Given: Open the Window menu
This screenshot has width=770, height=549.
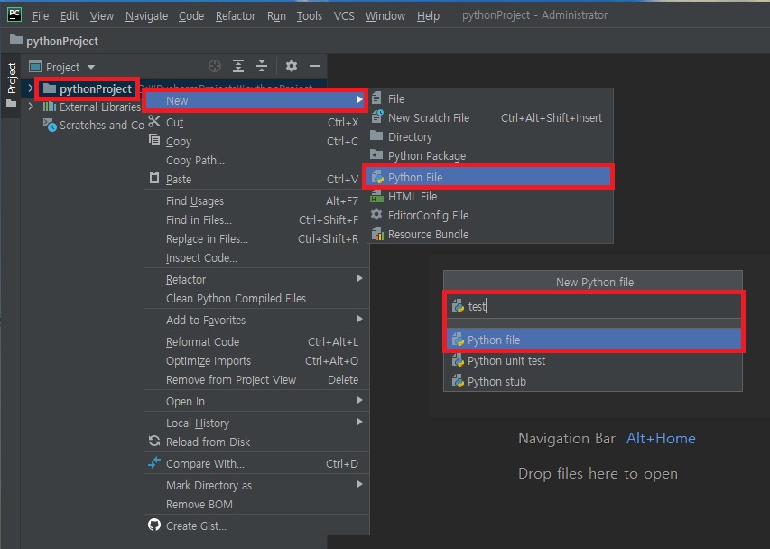Looking at the screenshot, I should coord(385,15).
